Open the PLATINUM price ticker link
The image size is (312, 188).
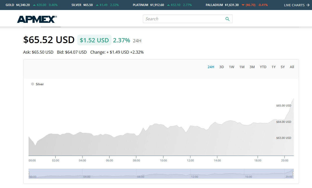(x=141, y=5)
